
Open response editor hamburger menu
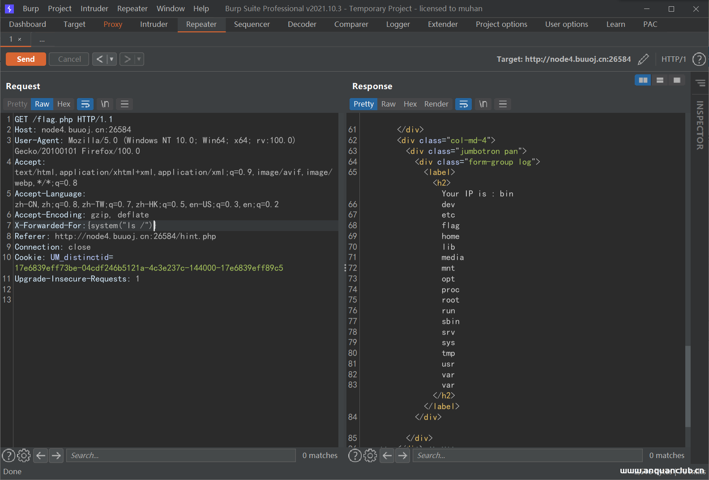[x=503, y=104]
